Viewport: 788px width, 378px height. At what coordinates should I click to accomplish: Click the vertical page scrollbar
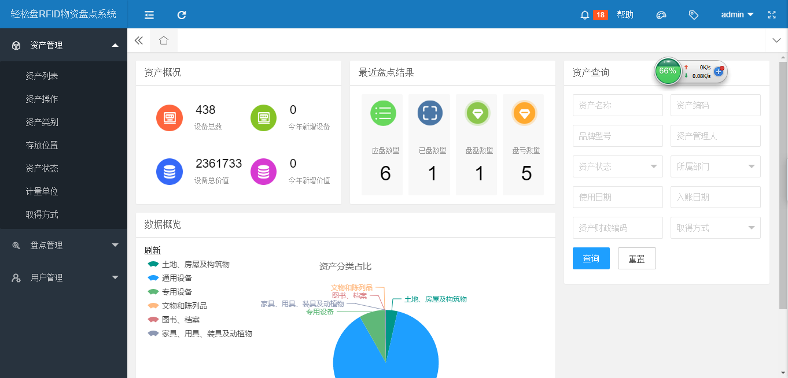tap(783, 185)
